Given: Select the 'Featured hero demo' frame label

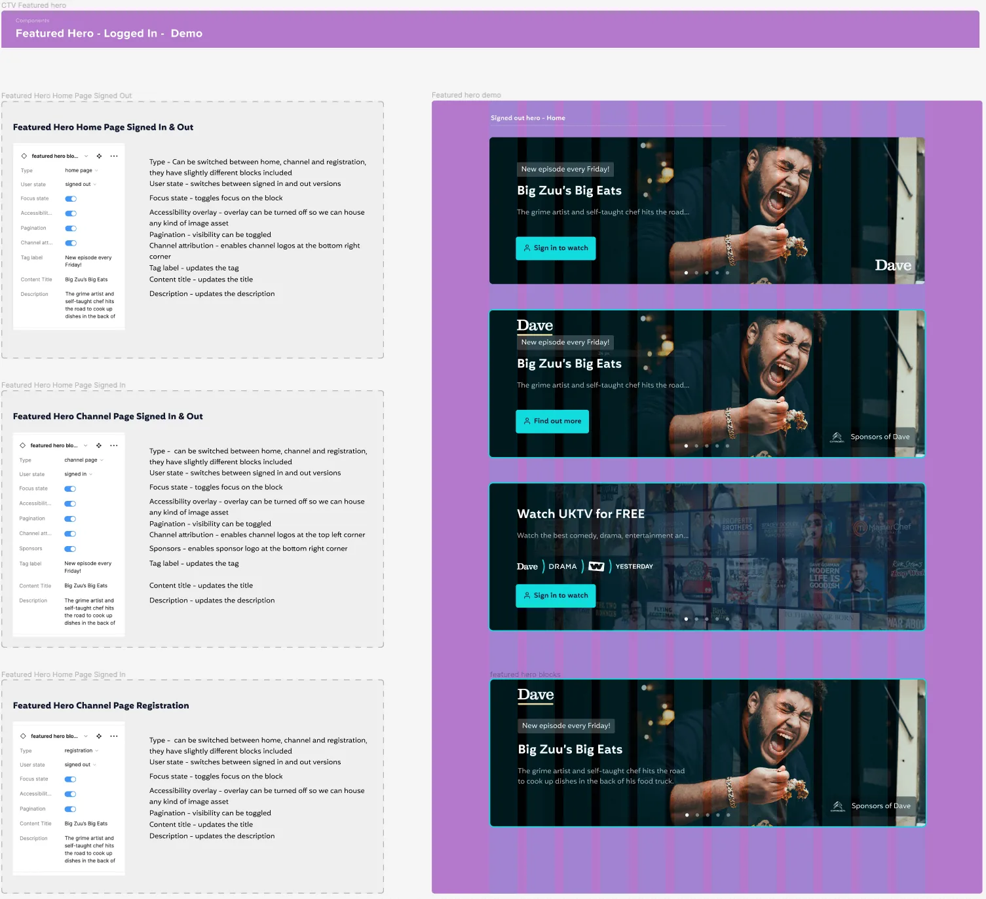Looking at the screenshot, I should [466, 95].
